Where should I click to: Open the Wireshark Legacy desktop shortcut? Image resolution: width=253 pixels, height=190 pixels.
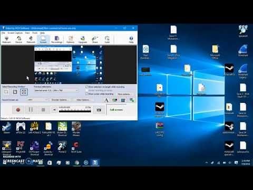pos(243,71)
